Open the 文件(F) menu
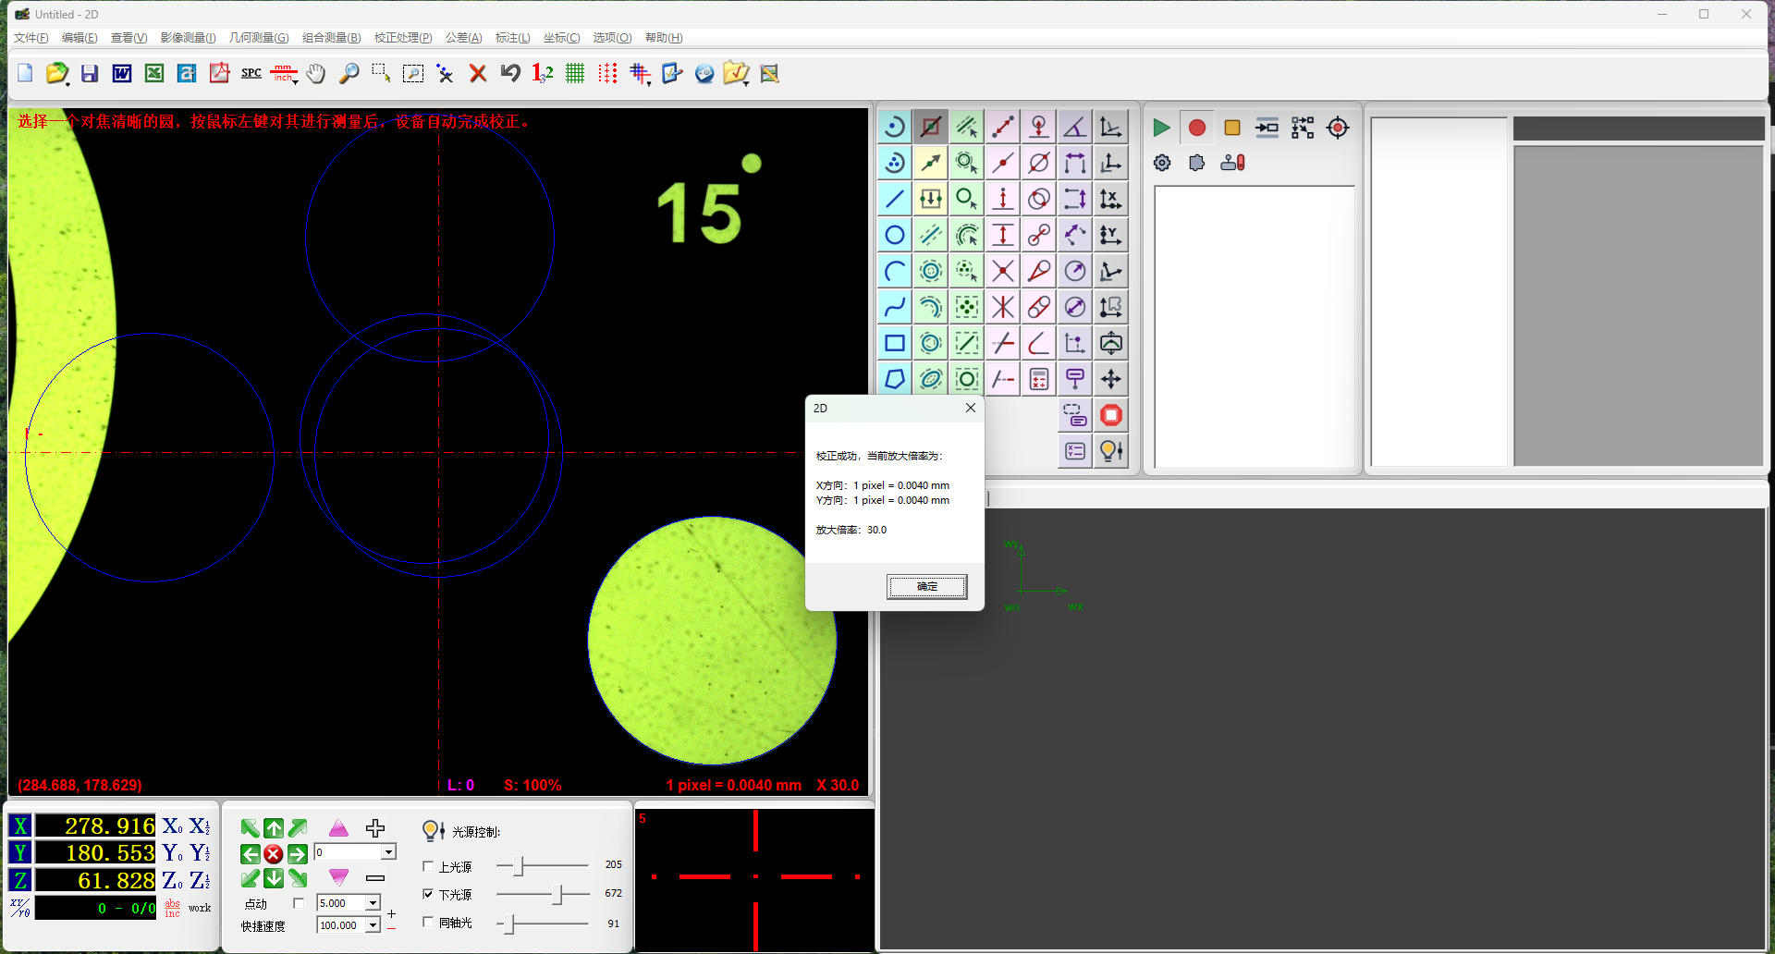Viewport: 1775px width, 954px height. pos(31,38)
